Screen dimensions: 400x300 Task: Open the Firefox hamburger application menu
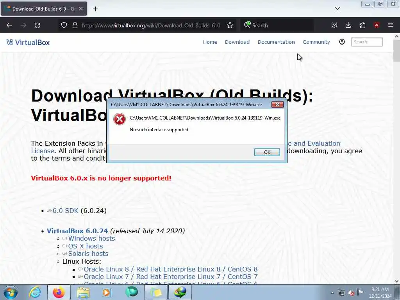point(390,25)
